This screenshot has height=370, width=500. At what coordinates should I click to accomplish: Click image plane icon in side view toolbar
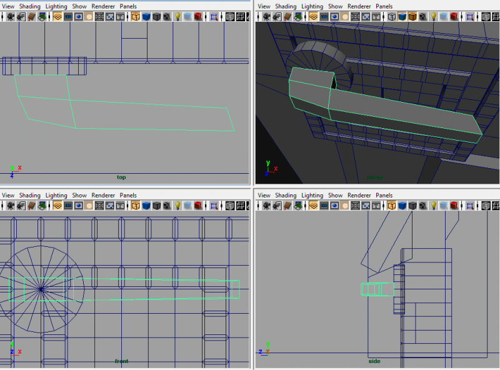point(297,206)
